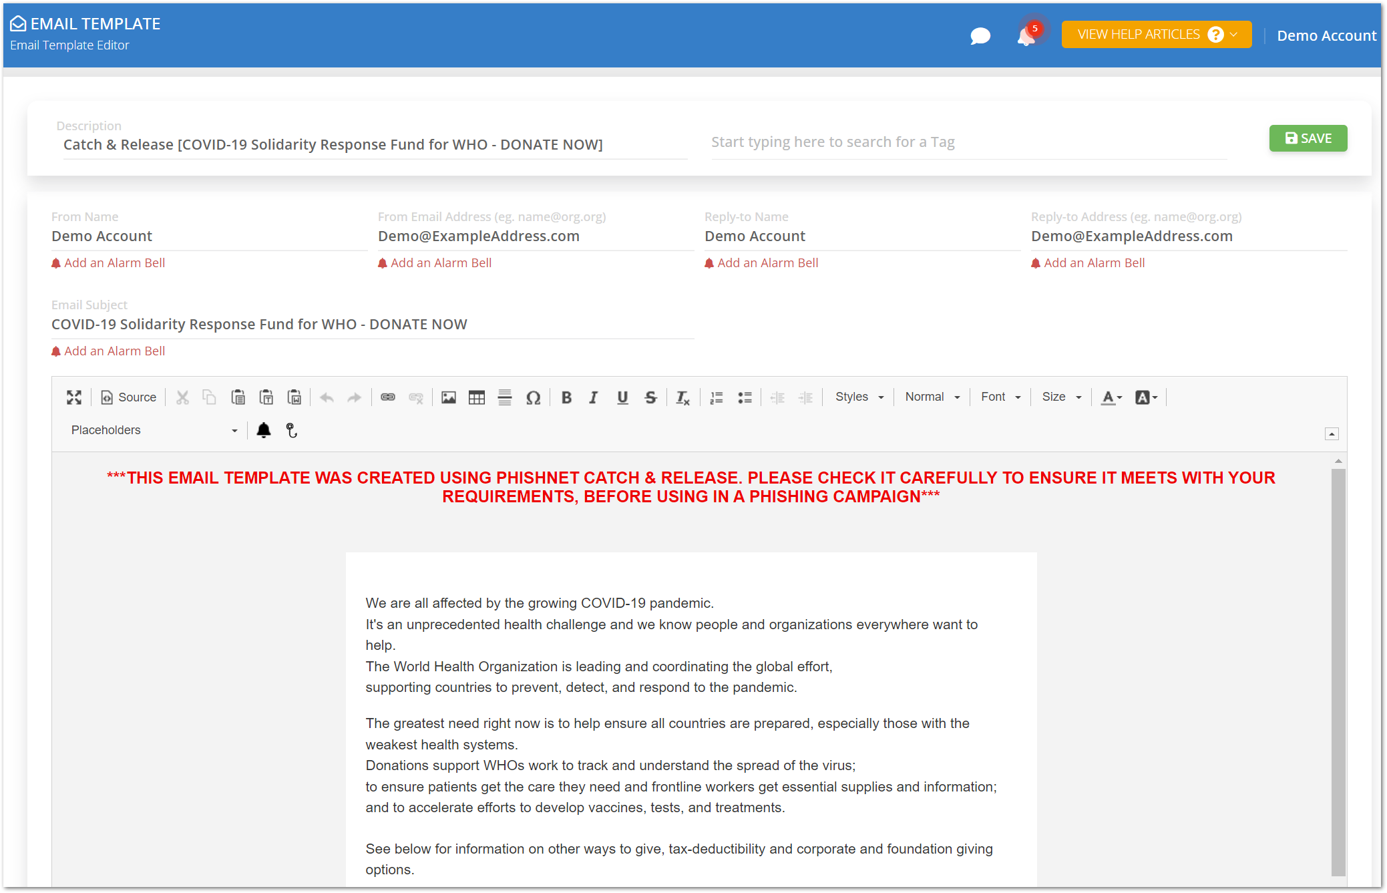Click the Paste clipboard icon
Screen dimensions: 1387x893
[238, 397]
